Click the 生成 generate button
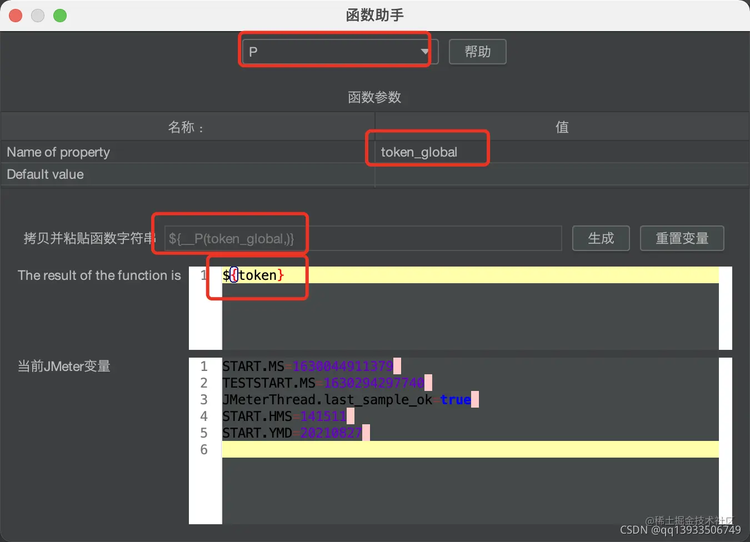Screen dimensions: 750x542 pyautogui.click(x=601, y=238)
